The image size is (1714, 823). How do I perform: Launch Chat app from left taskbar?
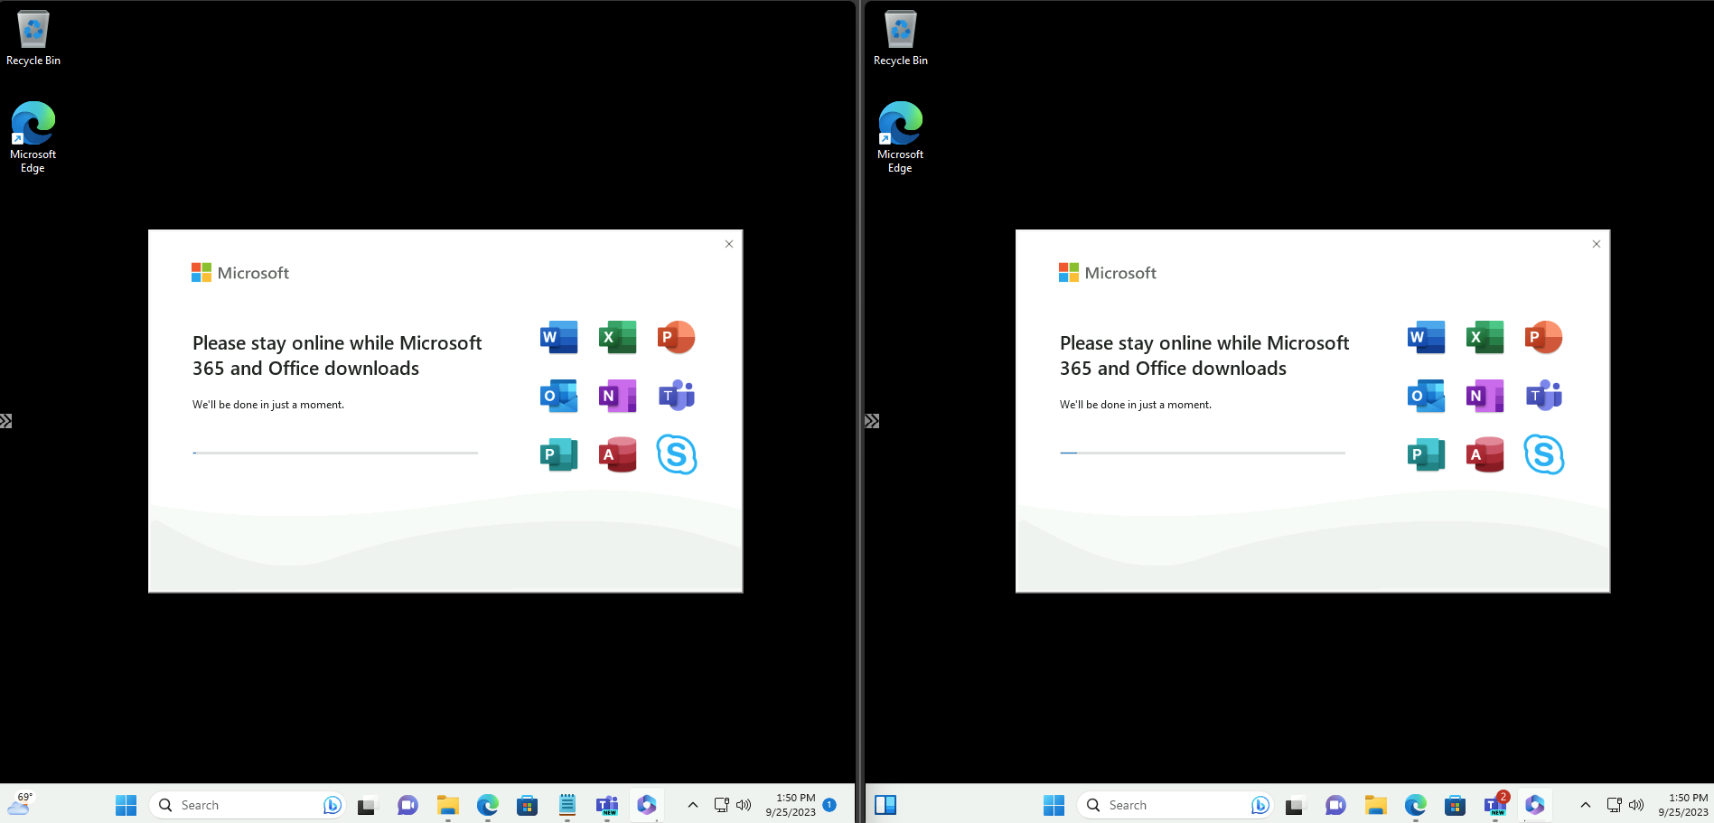[x=407, y=805]
